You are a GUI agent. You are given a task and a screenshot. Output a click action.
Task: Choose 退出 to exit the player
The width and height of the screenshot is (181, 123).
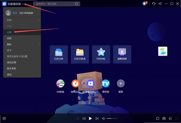(x=22, y=74)
